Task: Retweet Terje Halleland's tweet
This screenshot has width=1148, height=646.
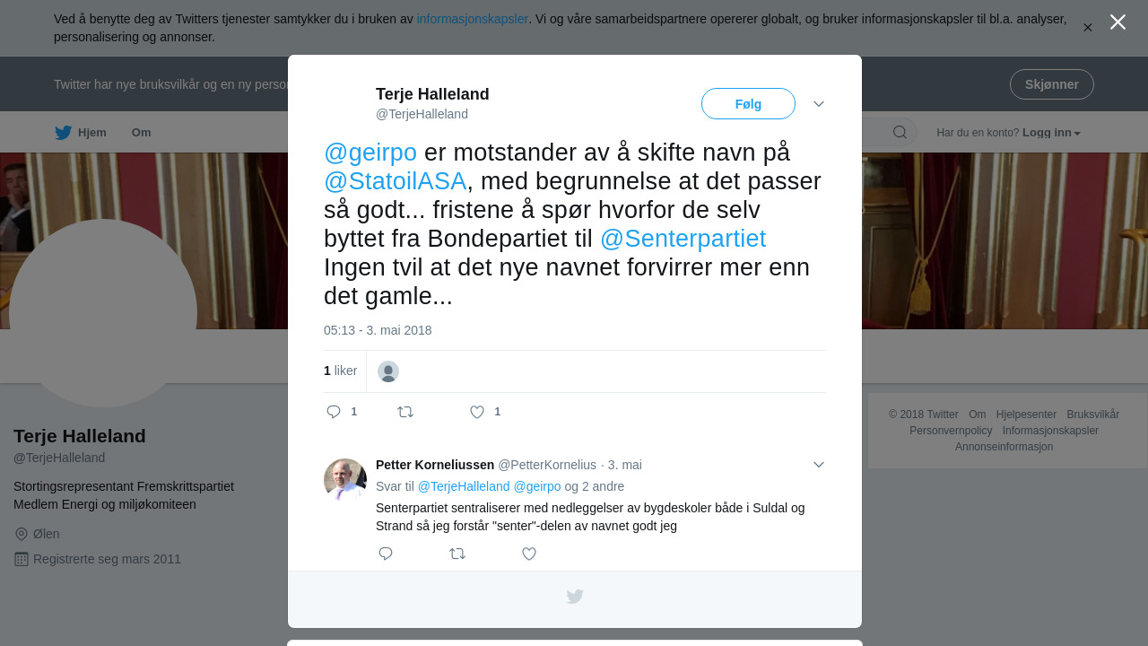Action: [405, 412]
